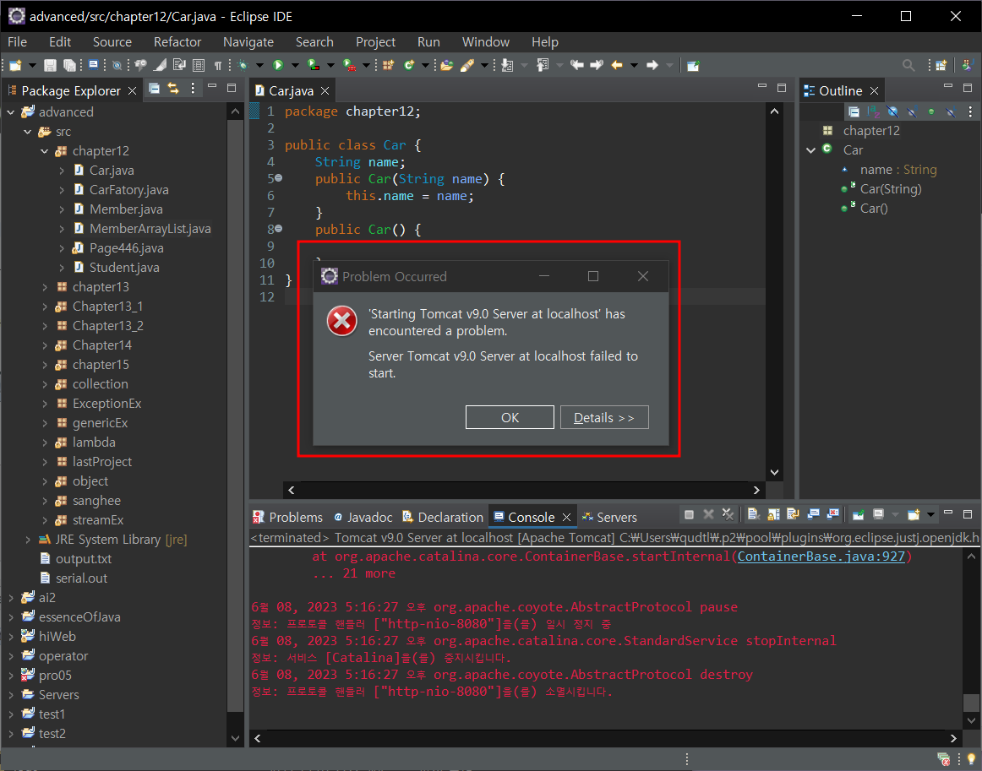Toggle Hide Static Members in Outline
This screenshot has height=771, width=982.
point(913,112)
